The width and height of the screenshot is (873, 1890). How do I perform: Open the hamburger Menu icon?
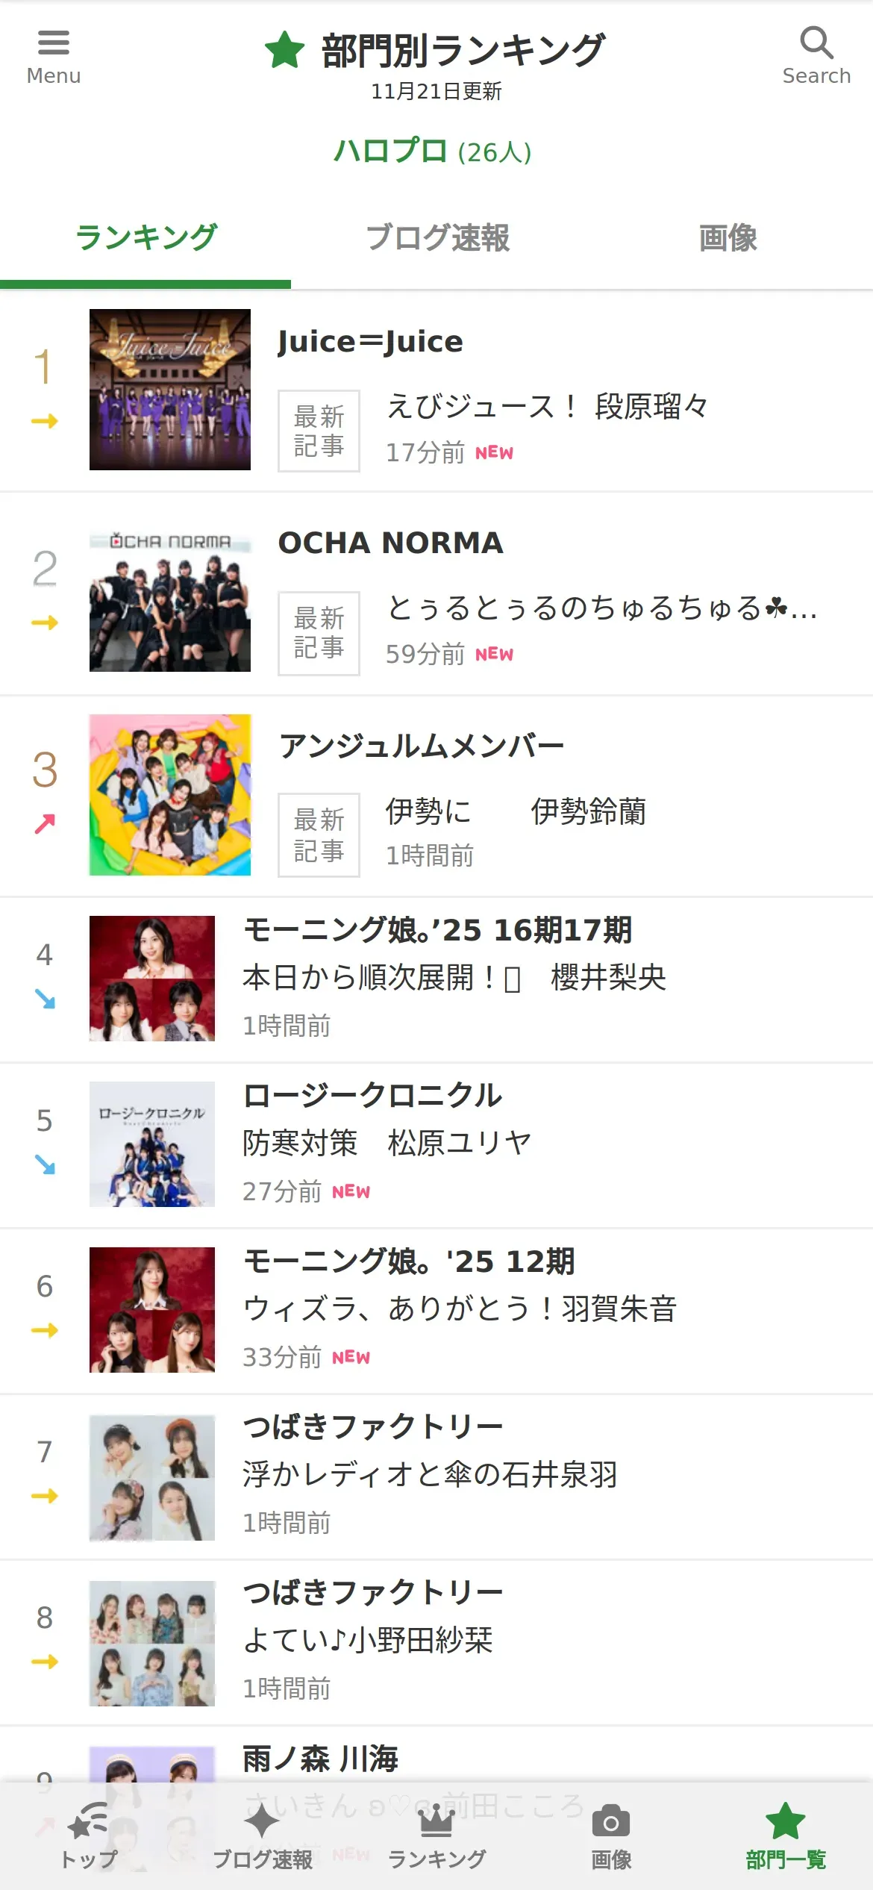point(53,44)
